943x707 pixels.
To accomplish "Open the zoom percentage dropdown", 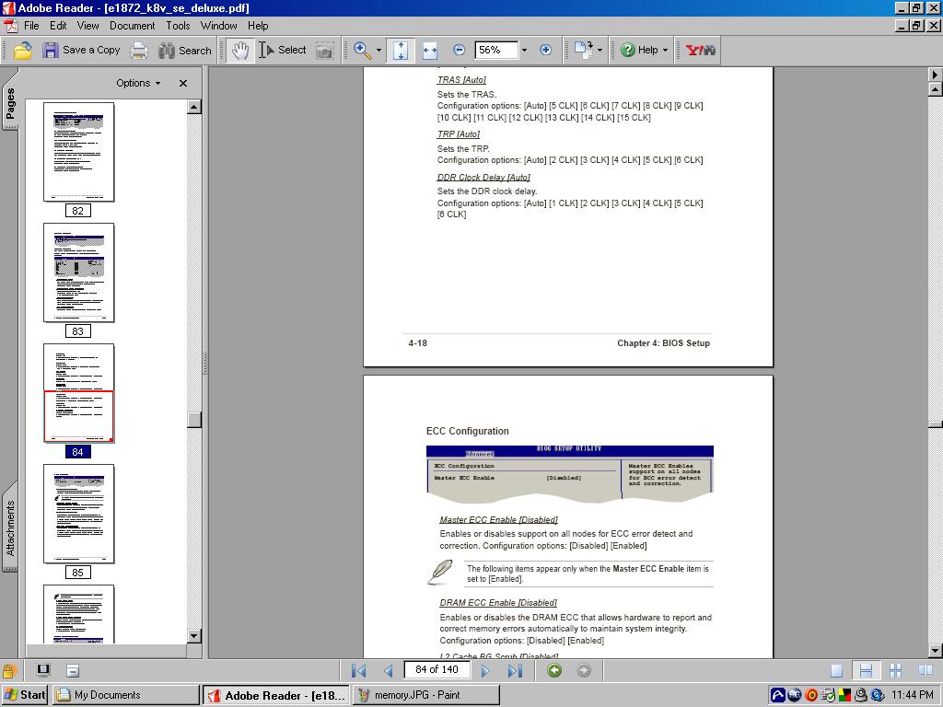I will (x=524, y=51).
